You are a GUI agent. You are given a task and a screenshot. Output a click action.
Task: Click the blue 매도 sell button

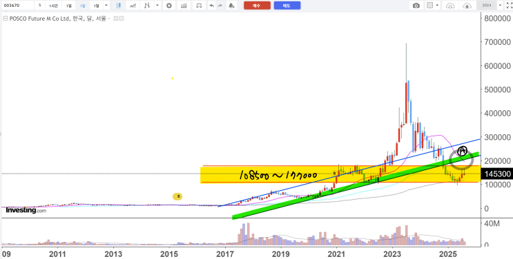pos(287,6)
